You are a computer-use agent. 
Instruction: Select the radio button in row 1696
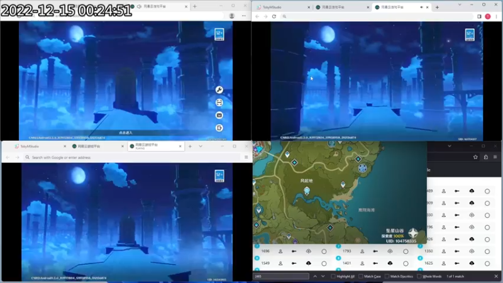coord(324,252)
